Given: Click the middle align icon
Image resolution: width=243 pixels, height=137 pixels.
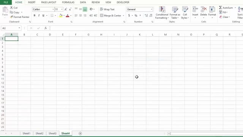Looking at the screenshot, I should (80, 9).
